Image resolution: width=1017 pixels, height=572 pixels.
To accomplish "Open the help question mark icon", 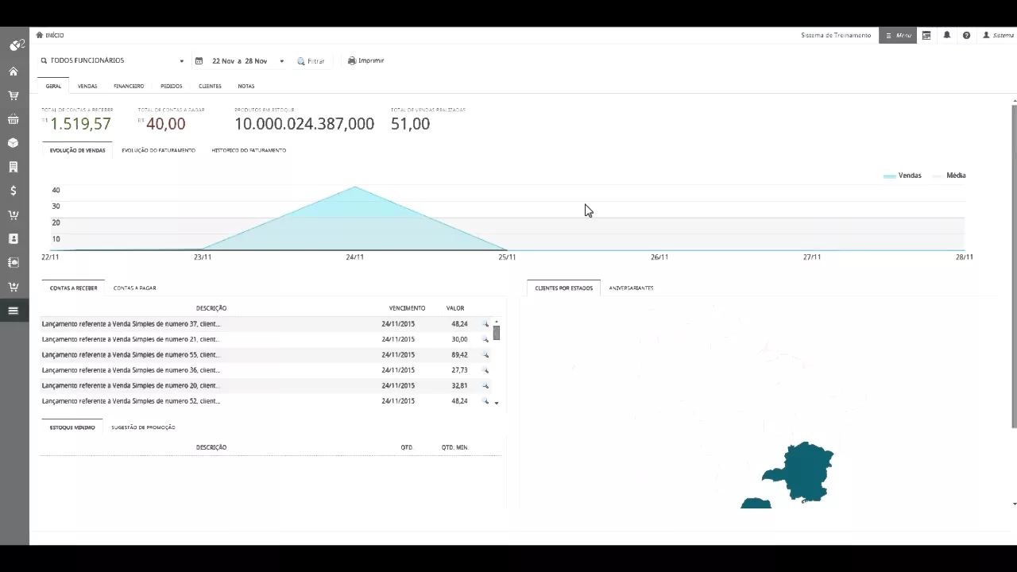I will 966,36.
